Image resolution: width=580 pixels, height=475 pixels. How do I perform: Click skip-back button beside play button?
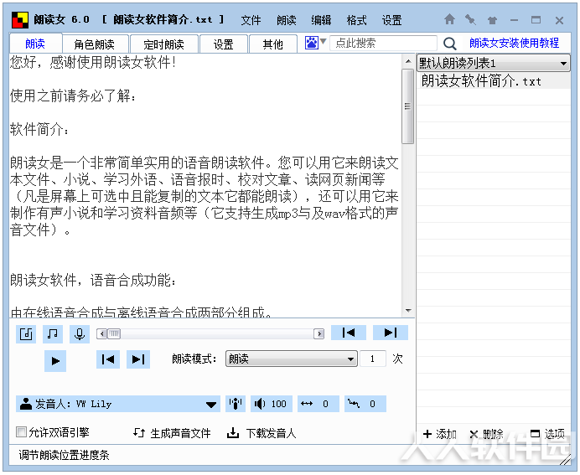[x=108, y=359]
